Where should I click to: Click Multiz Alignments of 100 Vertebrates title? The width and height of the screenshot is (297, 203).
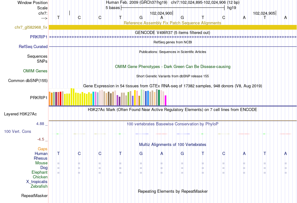coord(173,145)
